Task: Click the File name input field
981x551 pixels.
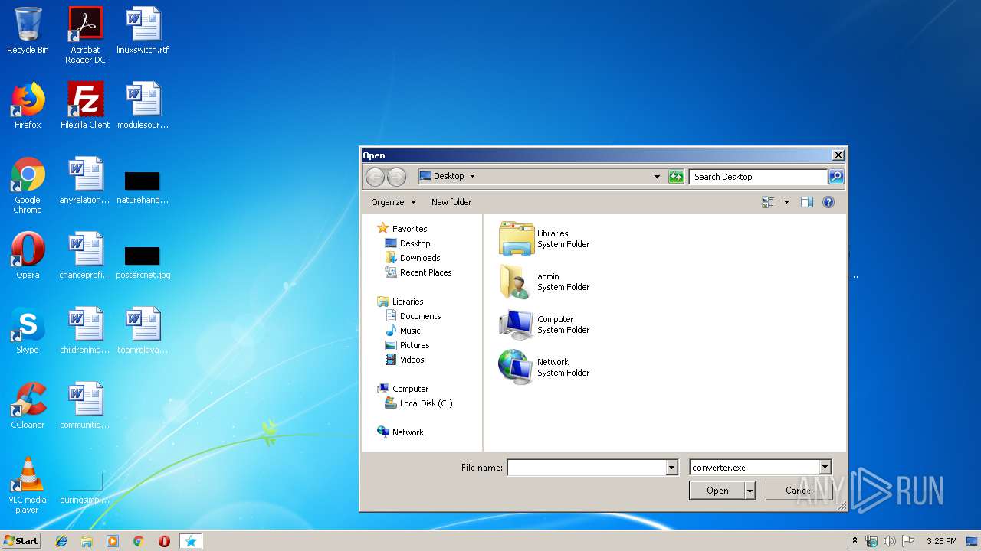Action: pyautogui.click(x=587, y=468)
